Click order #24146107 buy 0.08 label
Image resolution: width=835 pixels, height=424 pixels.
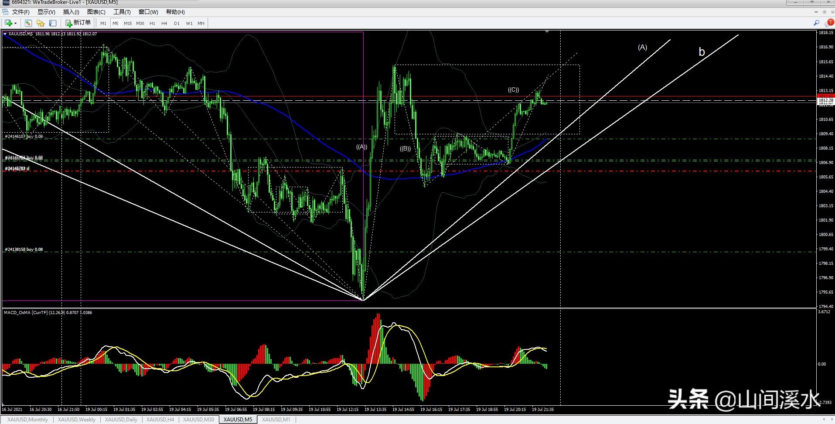(x=24, y=137)
